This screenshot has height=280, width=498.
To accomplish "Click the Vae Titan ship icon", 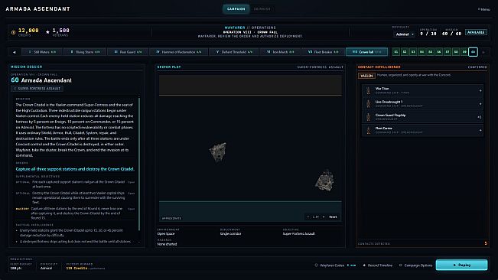I will [368, 91].
